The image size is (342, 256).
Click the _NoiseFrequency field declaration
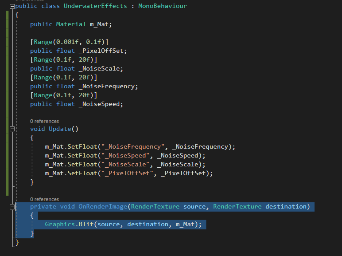(x=84, y=86)
